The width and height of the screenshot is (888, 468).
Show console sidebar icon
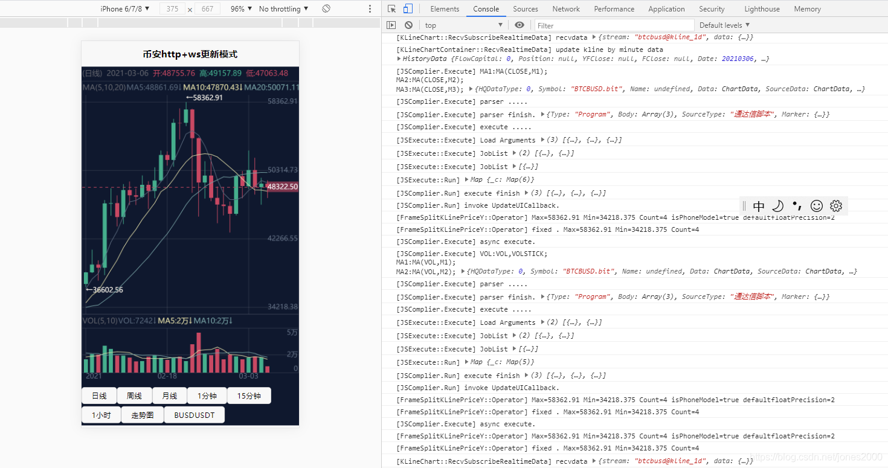(x=391, y=25)
